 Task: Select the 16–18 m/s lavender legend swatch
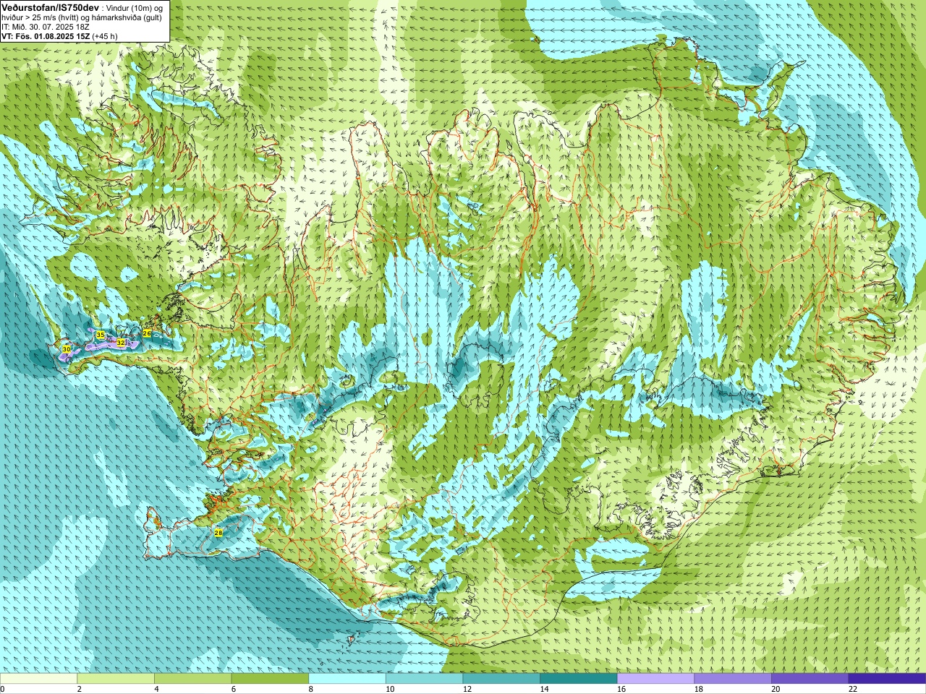(655, 679)
